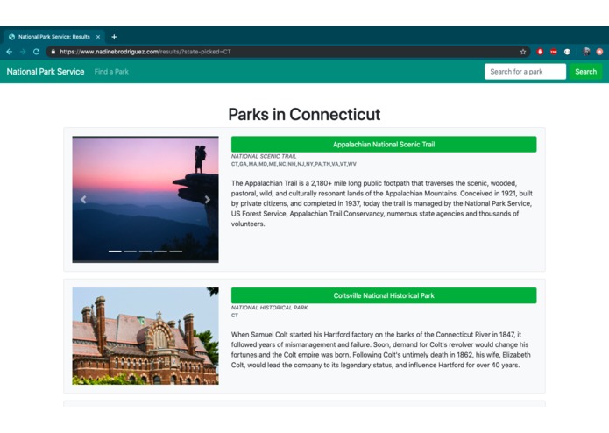
Task: Click the Coltsville brick building photo
Action: [x=145, y=337]
